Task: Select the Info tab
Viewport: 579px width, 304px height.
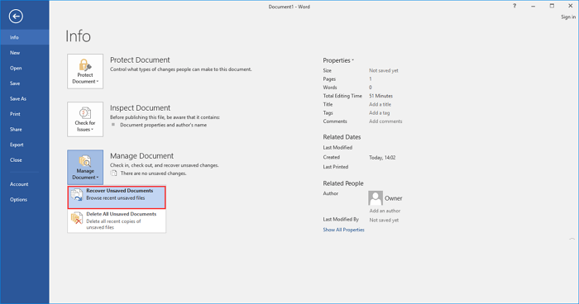Action: tap(24, 37)
